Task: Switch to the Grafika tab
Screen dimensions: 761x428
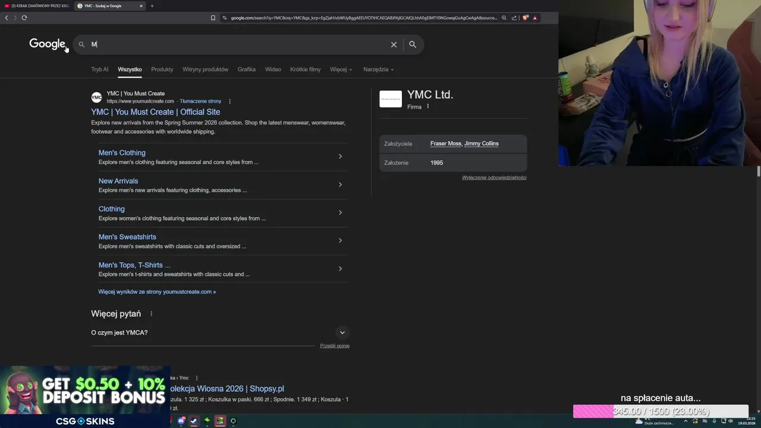Action: (x=247, y=70)
